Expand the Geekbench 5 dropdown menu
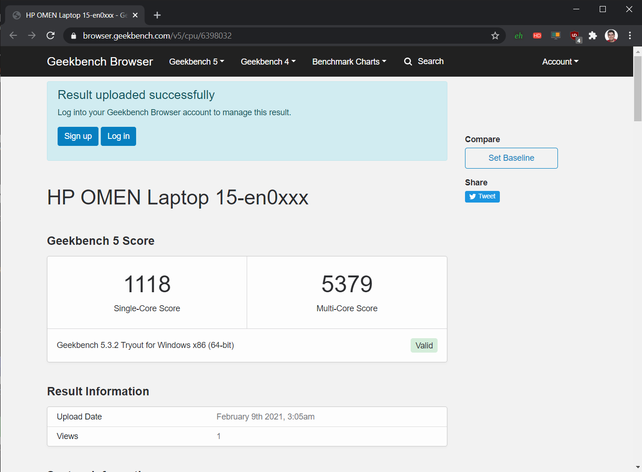This screenshot has width=642, height=472. pos(197,62)
